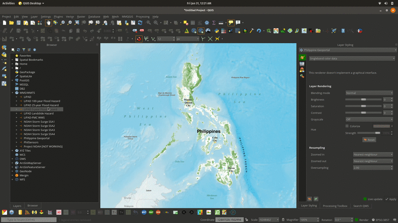Select the Zoom Out magnifier tool

click(x=70, y=23)
